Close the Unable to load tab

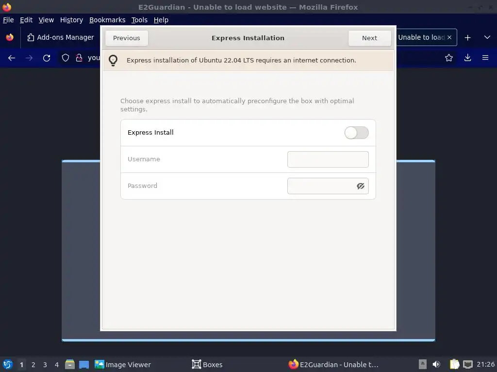[449, 37]
